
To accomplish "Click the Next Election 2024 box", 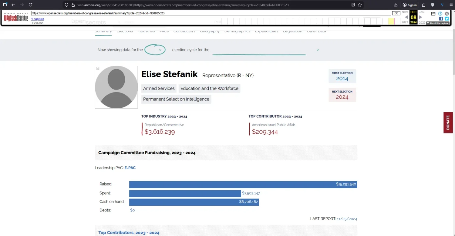I will pyautogui.click(x=342, y=95).
